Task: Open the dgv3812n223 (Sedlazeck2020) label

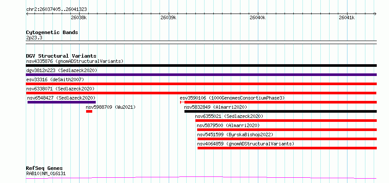Action: tap(62, 70)
